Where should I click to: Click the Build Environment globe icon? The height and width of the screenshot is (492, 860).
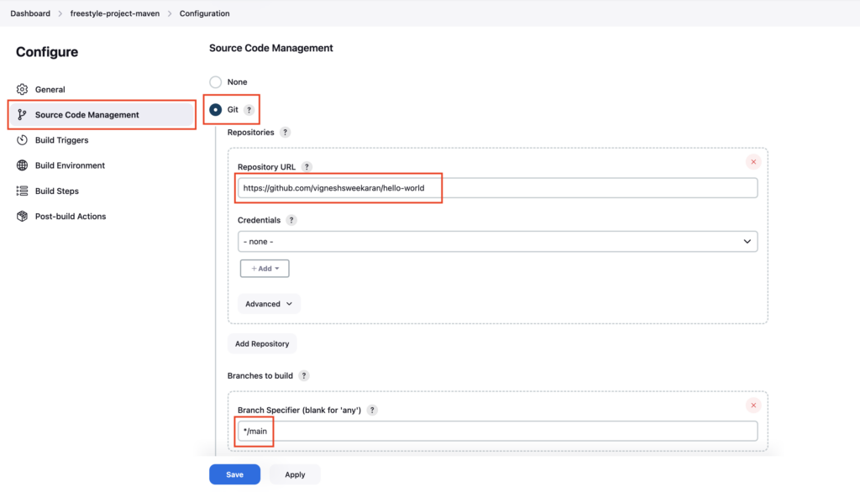[x=22, y=165]
